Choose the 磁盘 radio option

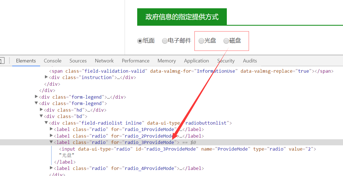point(226,41)
